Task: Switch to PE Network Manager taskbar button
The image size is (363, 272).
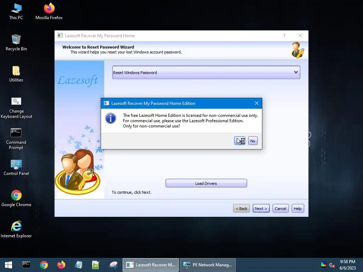Action: (208, 265)
